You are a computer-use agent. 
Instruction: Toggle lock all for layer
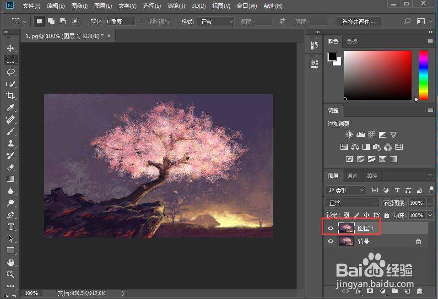[x=387, y=215]
